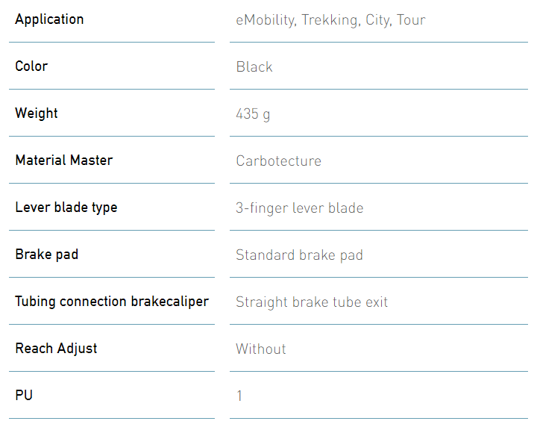Click the Tubing connection brakecaliper label
537x427 pixels.
tap(112, 302)
